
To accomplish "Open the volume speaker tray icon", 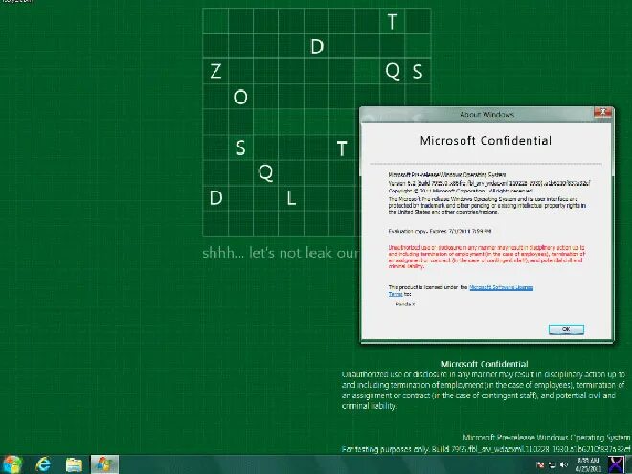I will click(x=564, y=464).
